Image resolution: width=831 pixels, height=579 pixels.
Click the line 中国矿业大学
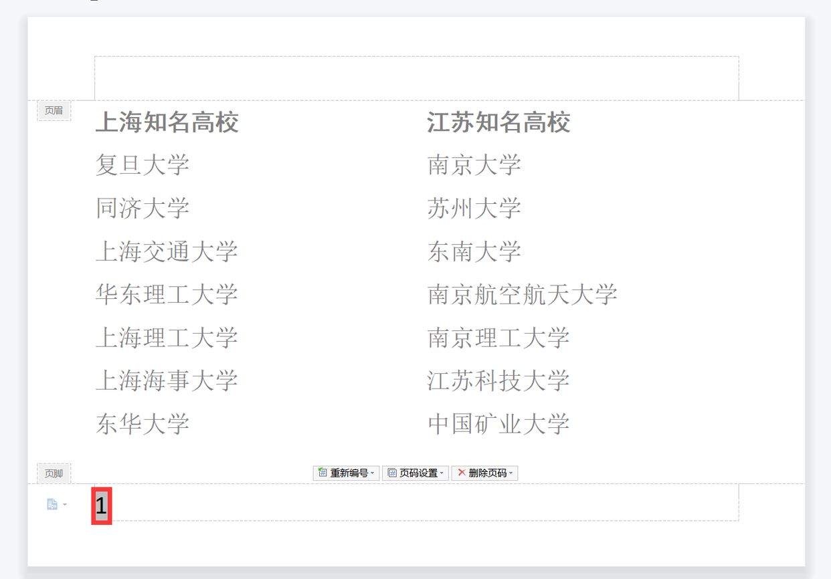[x=498, y=424]
